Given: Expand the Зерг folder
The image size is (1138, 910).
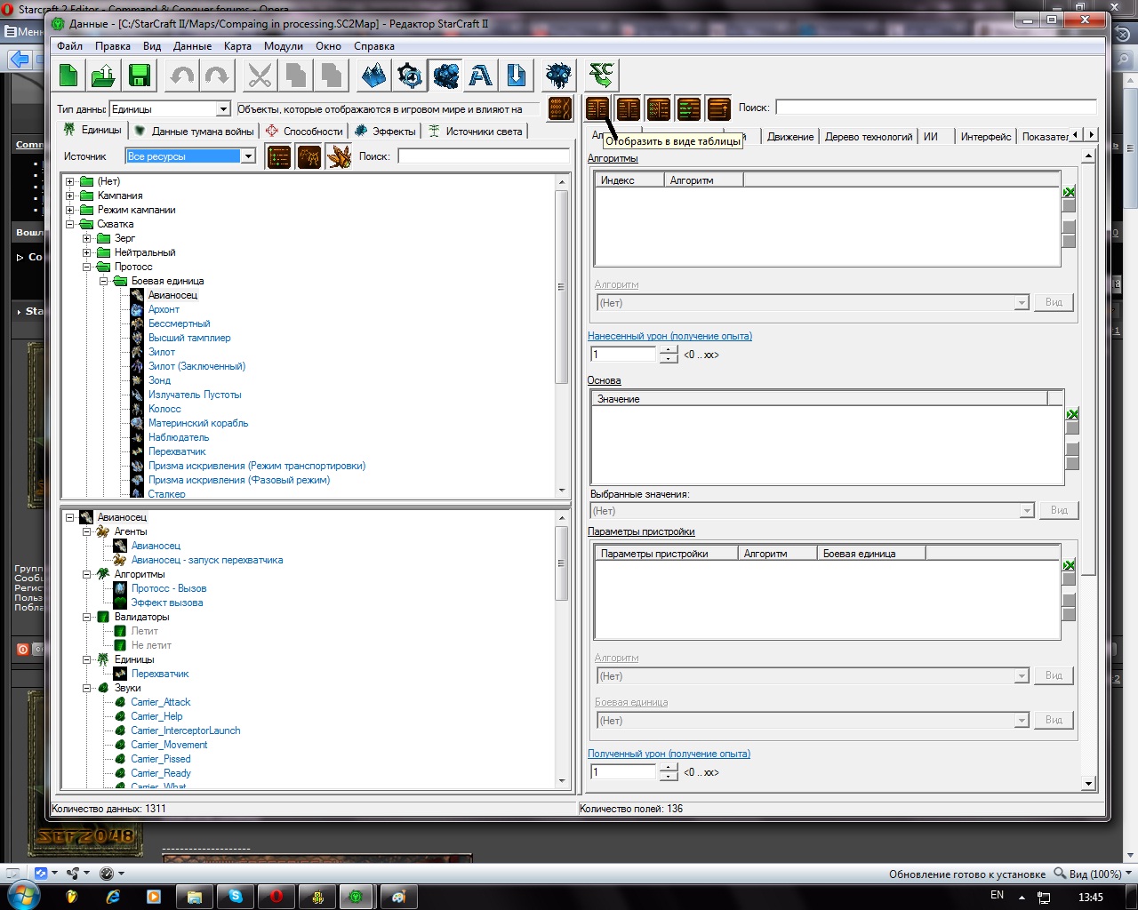Looking at the screenshot, I should (x=86, y=238).
